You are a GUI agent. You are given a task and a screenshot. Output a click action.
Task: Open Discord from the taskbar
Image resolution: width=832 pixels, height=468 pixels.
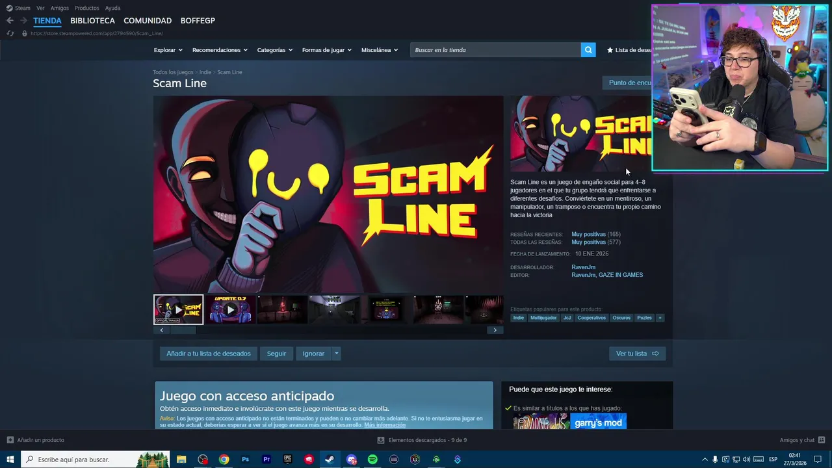coord(352,460)
